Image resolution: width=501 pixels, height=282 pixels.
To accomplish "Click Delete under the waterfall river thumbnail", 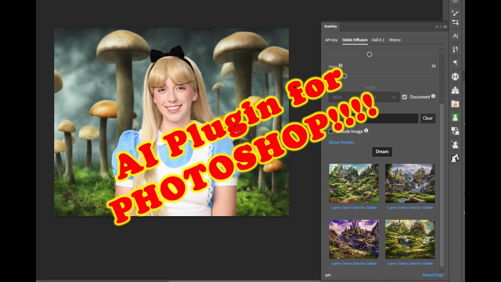I will click(x=428, y=208).
